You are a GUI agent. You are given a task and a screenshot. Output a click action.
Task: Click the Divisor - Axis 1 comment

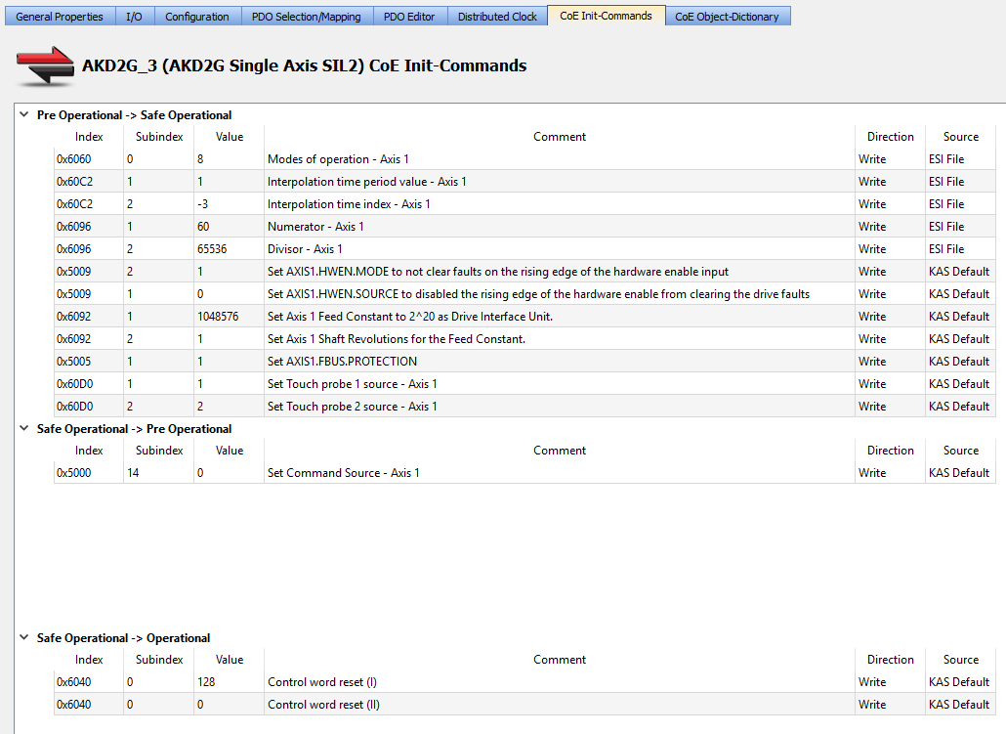tap(305, 248)
